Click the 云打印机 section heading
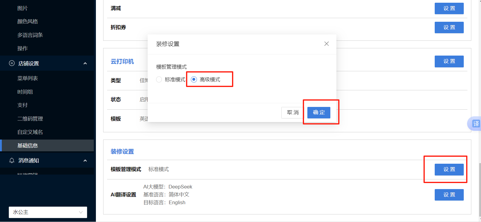481x222 pixels. (122, 61)
